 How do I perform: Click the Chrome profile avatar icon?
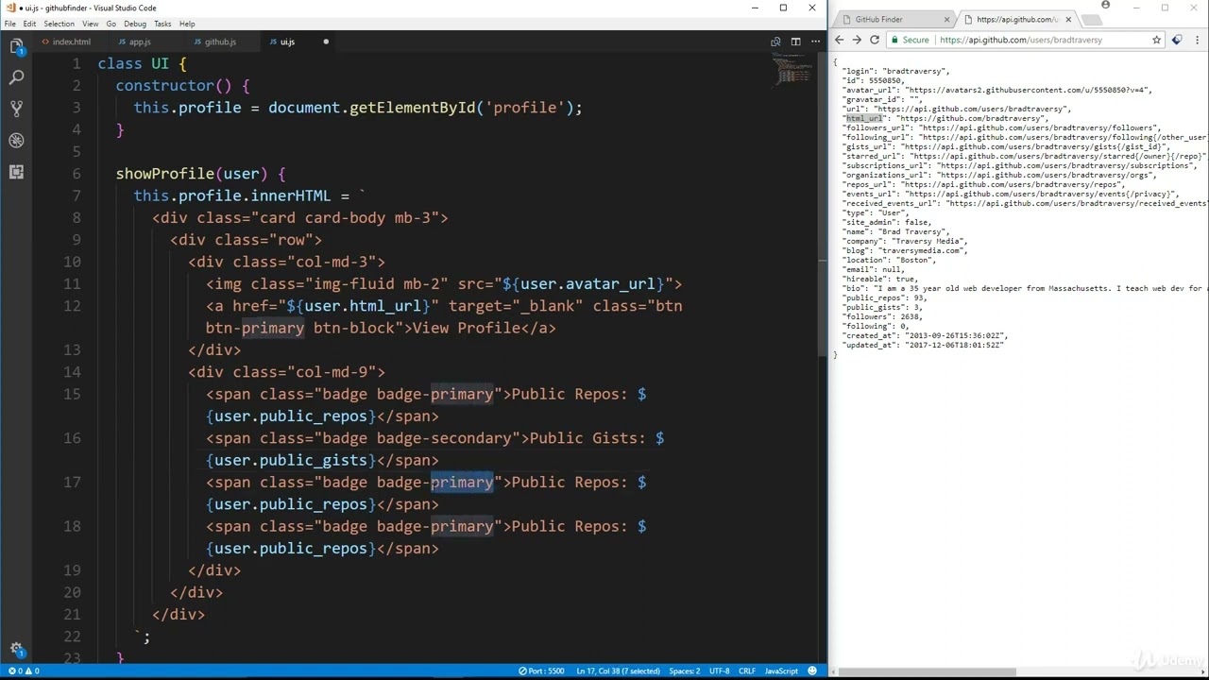[x=1105, y=6]
